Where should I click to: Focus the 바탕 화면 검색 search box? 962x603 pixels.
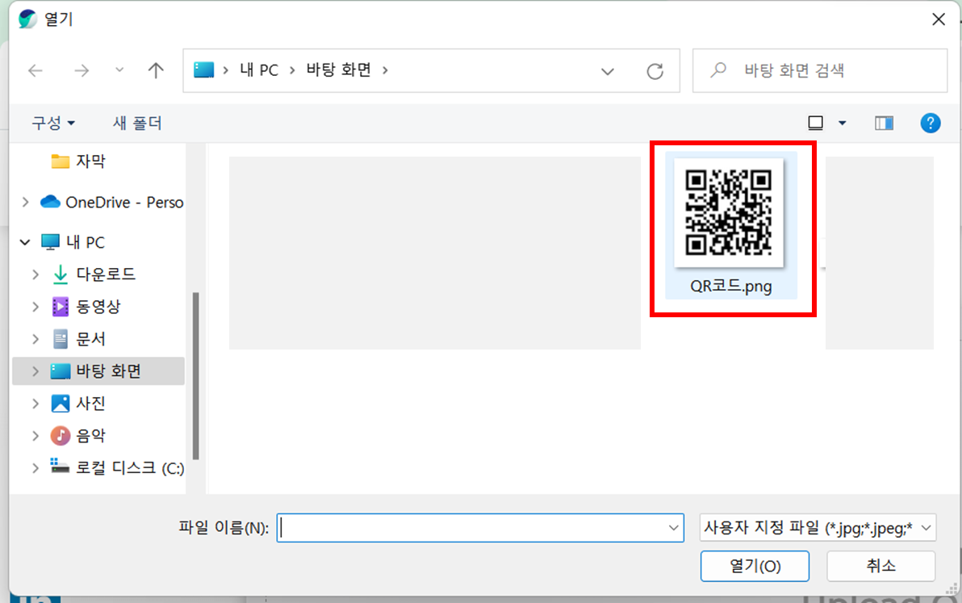pyautogui.click(x=820, y=70)
